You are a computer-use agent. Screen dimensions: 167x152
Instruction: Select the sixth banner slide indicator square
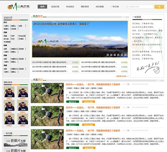[x=125, y=55]
